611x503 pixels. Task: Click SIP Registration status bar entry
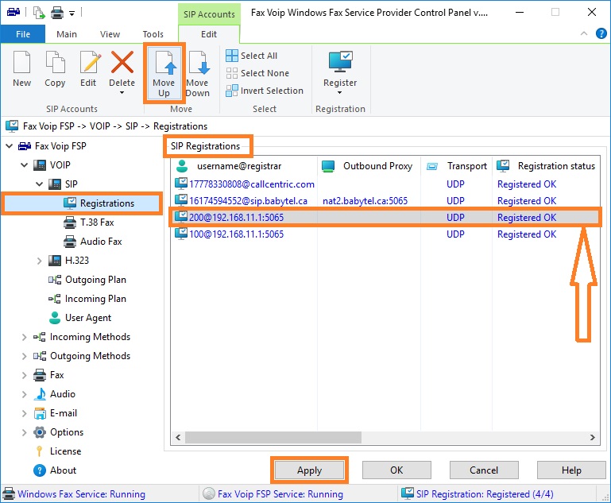(478, 493)
